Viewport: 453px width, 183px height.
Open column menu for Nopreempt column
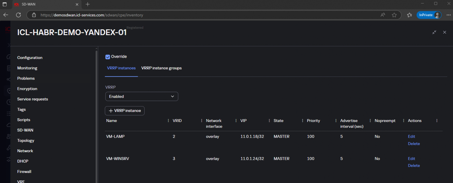click(403, 121)
